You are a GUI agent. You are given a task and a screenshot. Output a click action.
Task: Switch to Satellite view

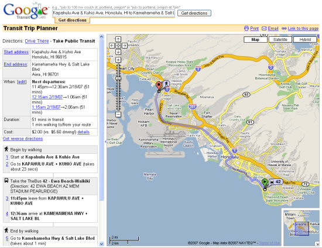coord(280,40)
